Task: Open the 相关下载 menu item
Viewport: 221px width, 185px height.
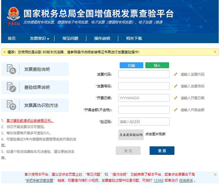Action: (x=134, y=38)
